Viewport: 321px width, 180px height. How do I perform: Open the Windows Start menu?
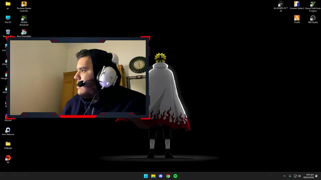click(146, 176)
